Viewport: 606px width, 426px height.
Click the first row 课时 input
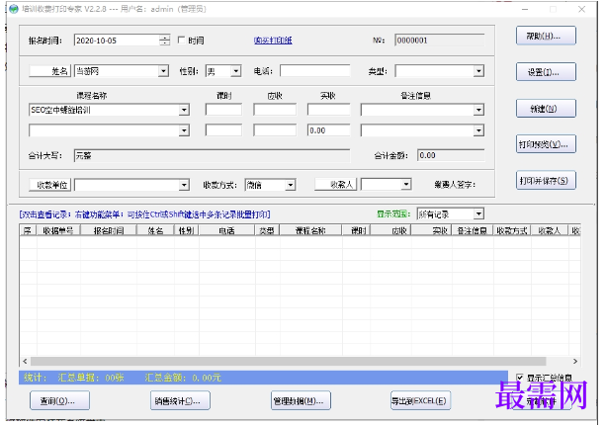223,110
